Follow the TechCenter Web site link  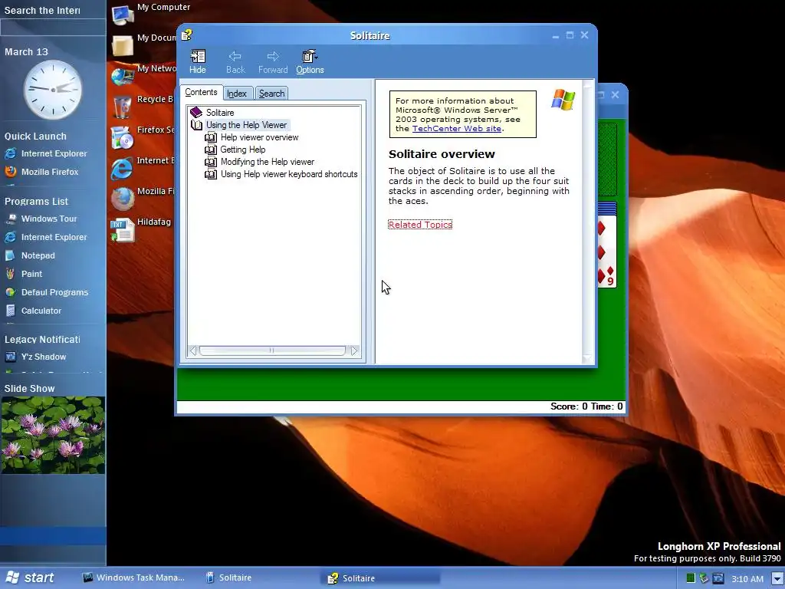click(457, 129)
